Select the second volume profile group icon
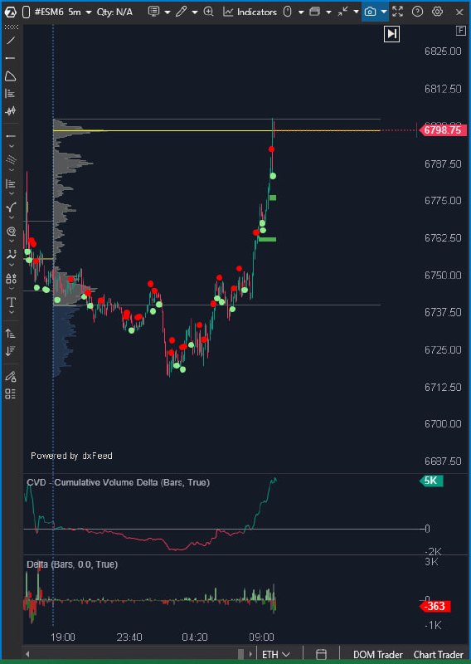Screen dimensions: 471x664 click(x=11, y=183)
